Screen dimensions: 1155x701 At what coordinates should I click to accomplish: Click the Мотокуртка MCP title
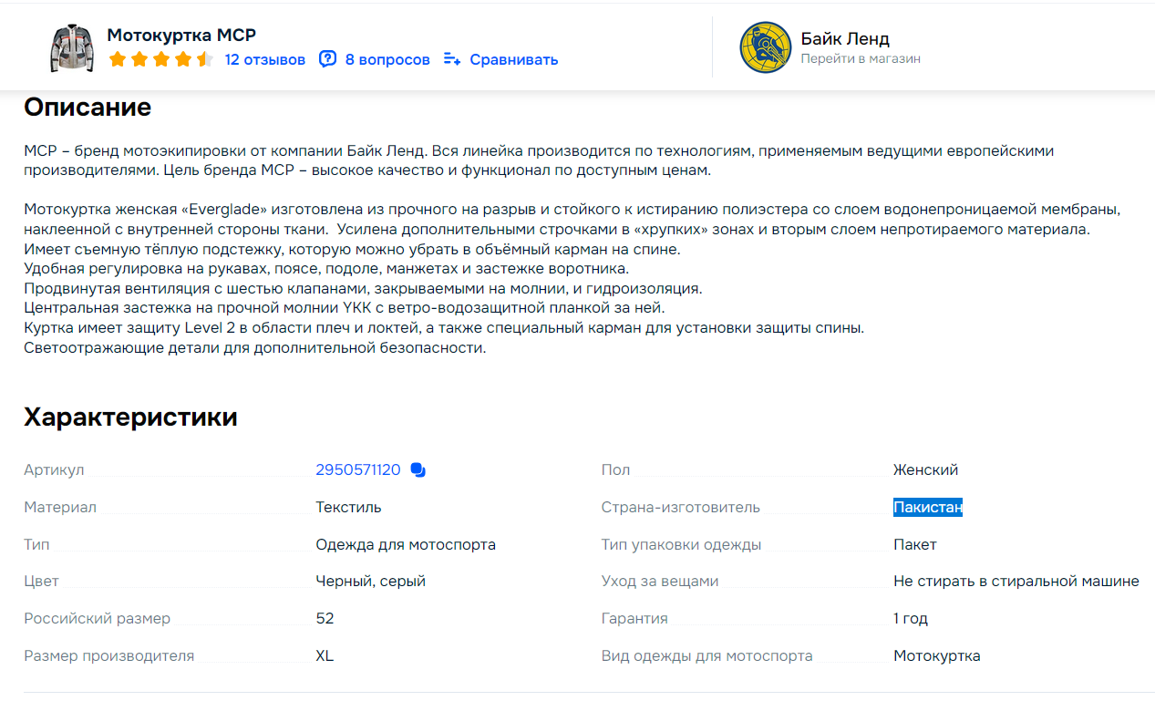coord(181,36)
